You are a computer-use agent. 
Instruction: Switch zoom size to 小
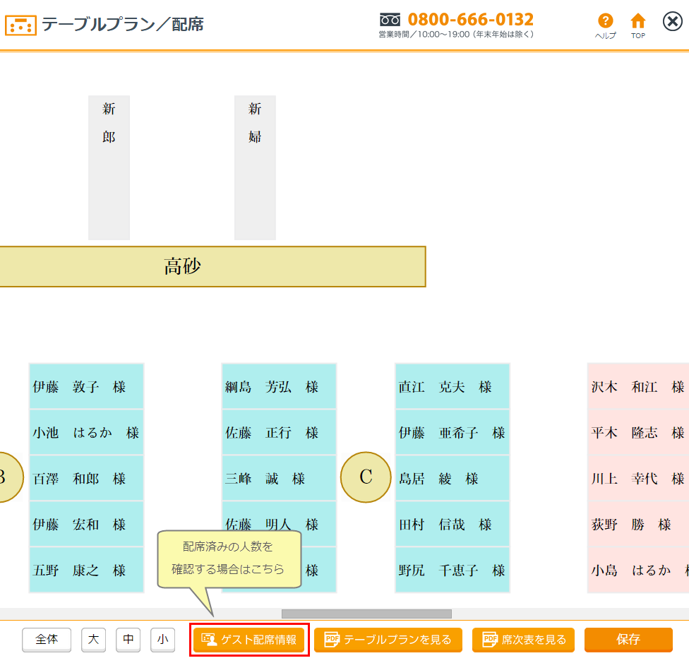point(162,640)
